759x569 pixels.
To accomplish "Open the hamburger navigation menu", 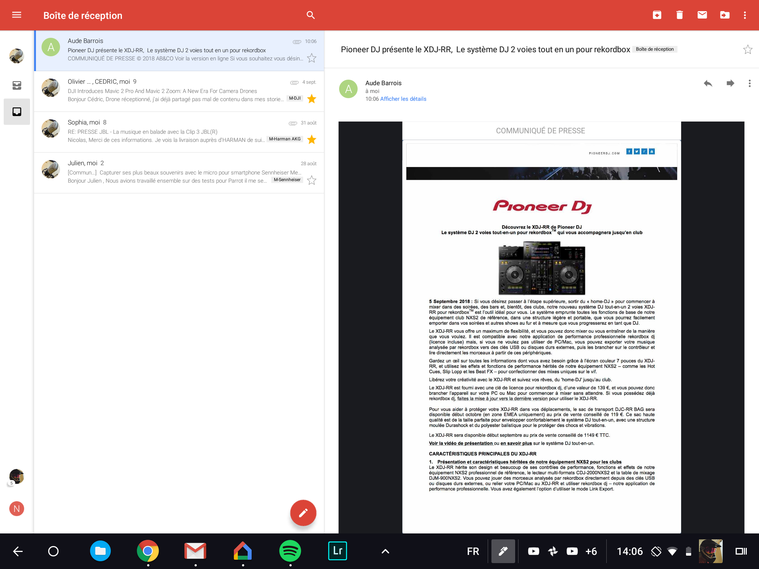I will (17, 15).
